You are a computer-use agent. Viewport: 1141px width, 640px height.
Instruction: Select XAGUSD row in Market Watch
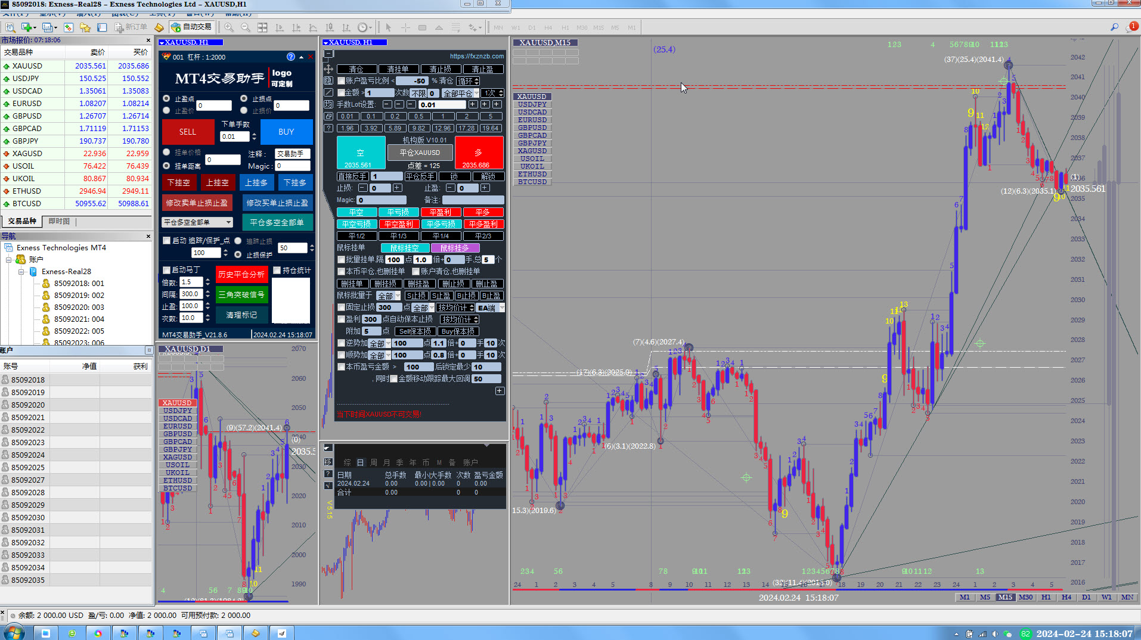coord(76,154)
